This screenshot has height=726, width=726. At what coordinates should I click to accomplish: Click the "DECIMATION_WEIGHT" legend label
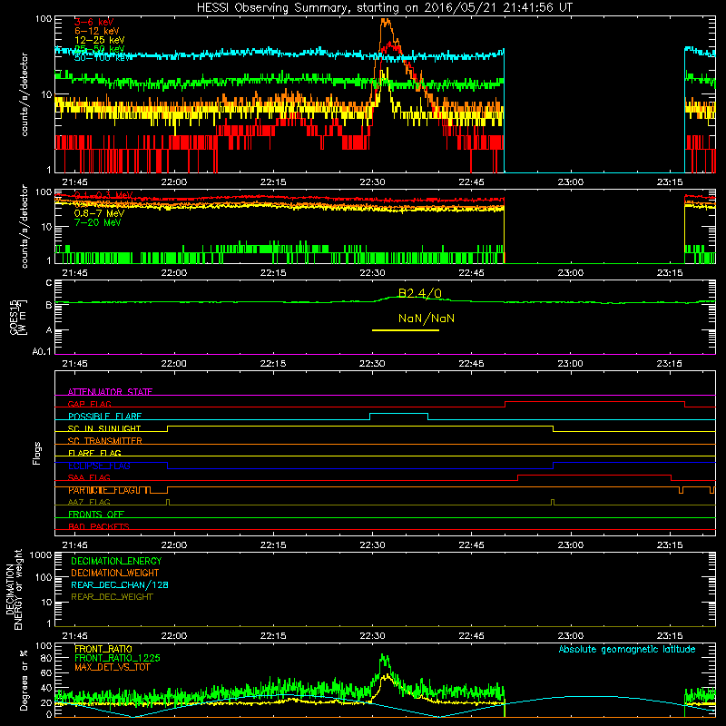pyautogui.click(x=115, y=573)
